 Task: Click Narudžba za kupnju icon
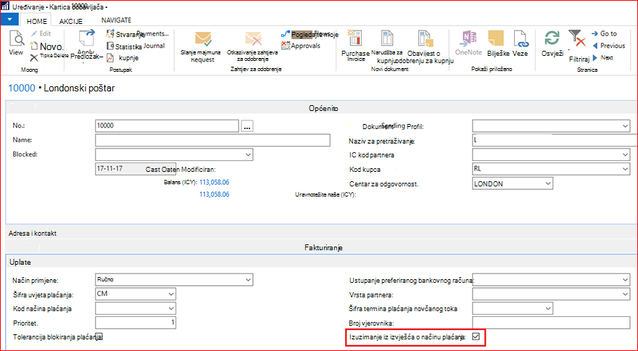pos(387,38)
